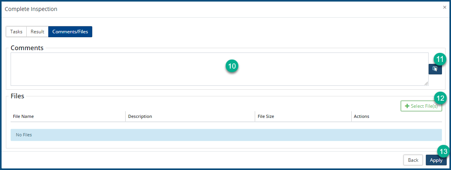Click the Description column header
The image size is (451, 170).
(x=140, y=116)
